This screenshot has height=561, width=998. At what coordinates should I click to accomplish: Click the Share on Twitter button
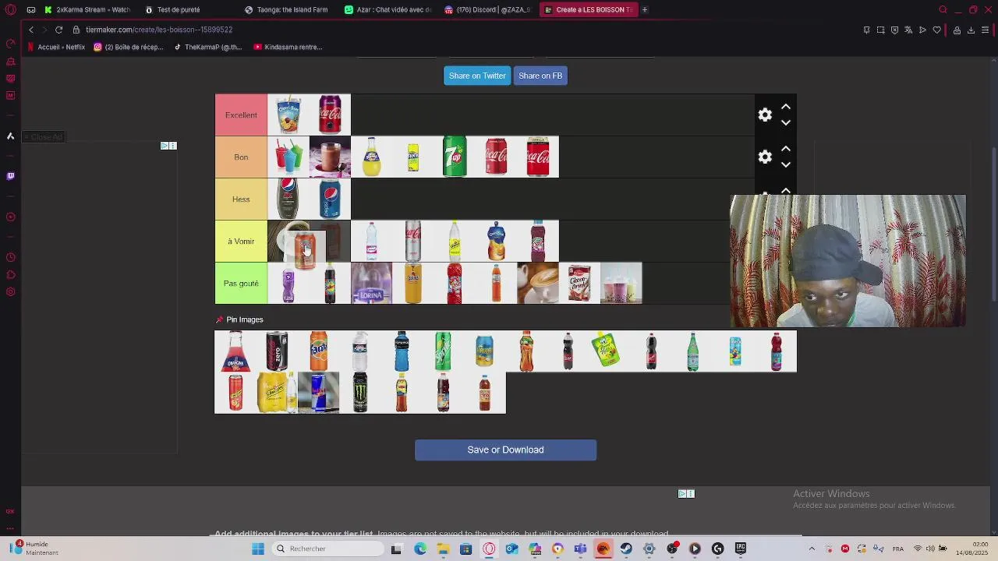[x=477, y=76]
